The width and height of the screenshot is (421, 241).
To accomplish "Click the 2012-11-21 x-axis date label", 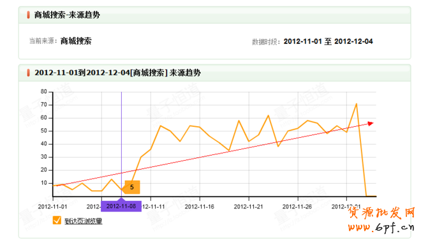I will pyautogui.click(x=248, y=207).
